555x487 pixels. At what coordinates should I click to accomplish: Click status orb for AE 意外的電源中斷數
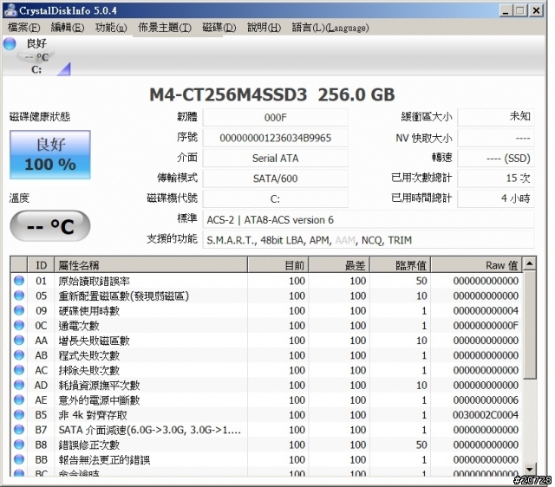[x=19, y=399]
